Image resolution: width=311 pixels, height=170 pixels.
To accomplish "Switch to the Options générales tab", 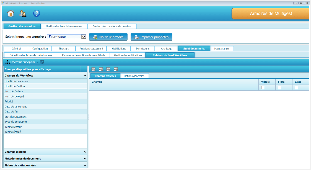I will (x=134, y=76).
